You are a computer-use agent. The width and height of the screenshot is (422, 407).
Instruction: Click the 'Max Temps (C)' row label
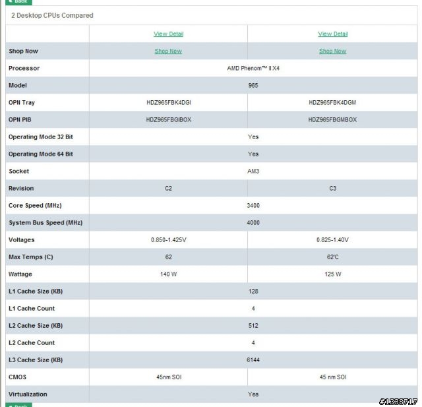pyautogui.click(x=31, y=257)
